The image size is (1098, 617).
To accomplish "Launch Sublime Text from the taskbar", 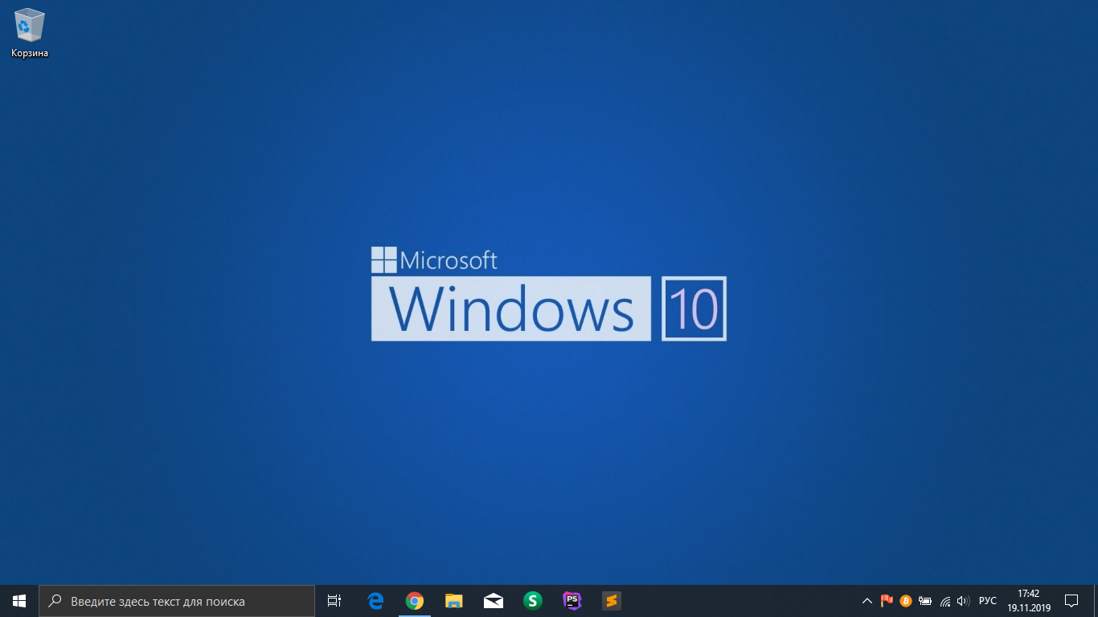I will pos(612,601).
